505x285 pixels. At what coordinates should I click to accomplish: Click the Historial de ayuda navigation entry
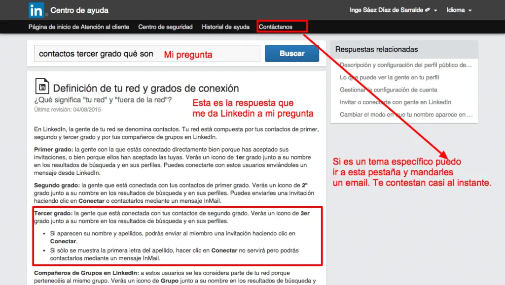coord(225,27)
